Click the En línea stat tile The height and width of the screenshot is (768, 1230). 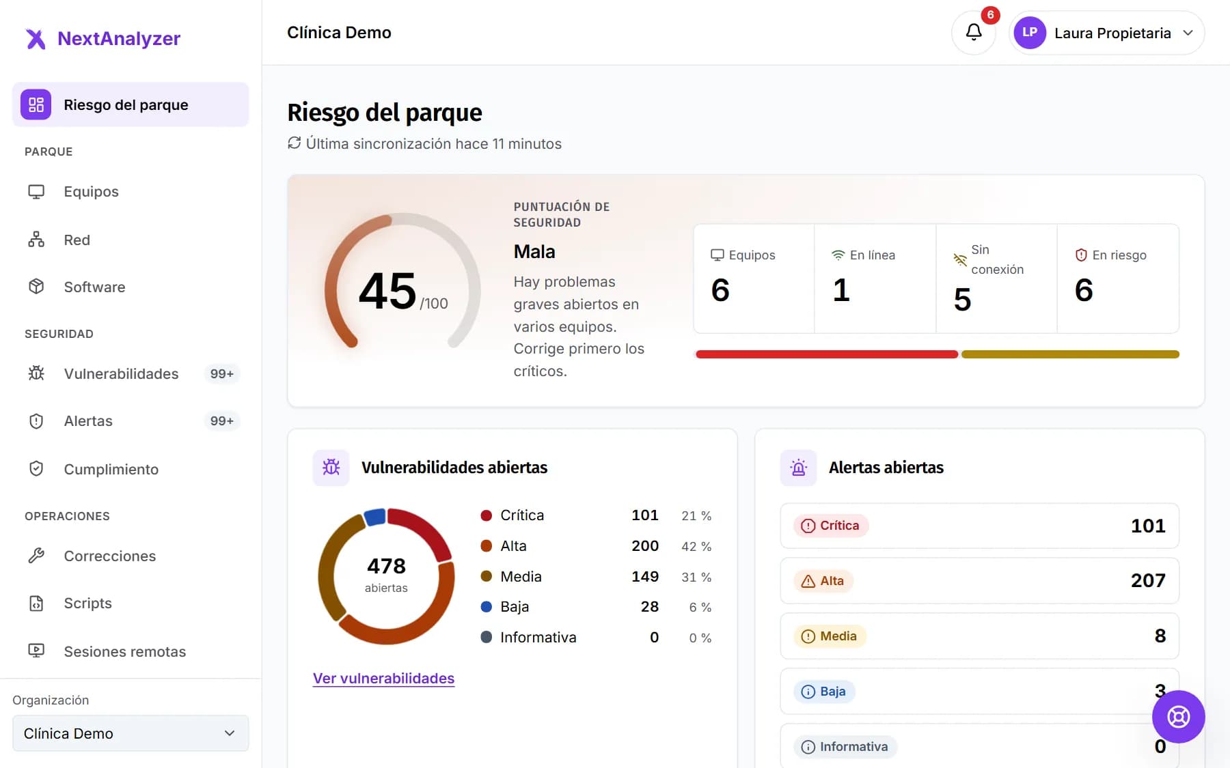[x=875, y=279]
